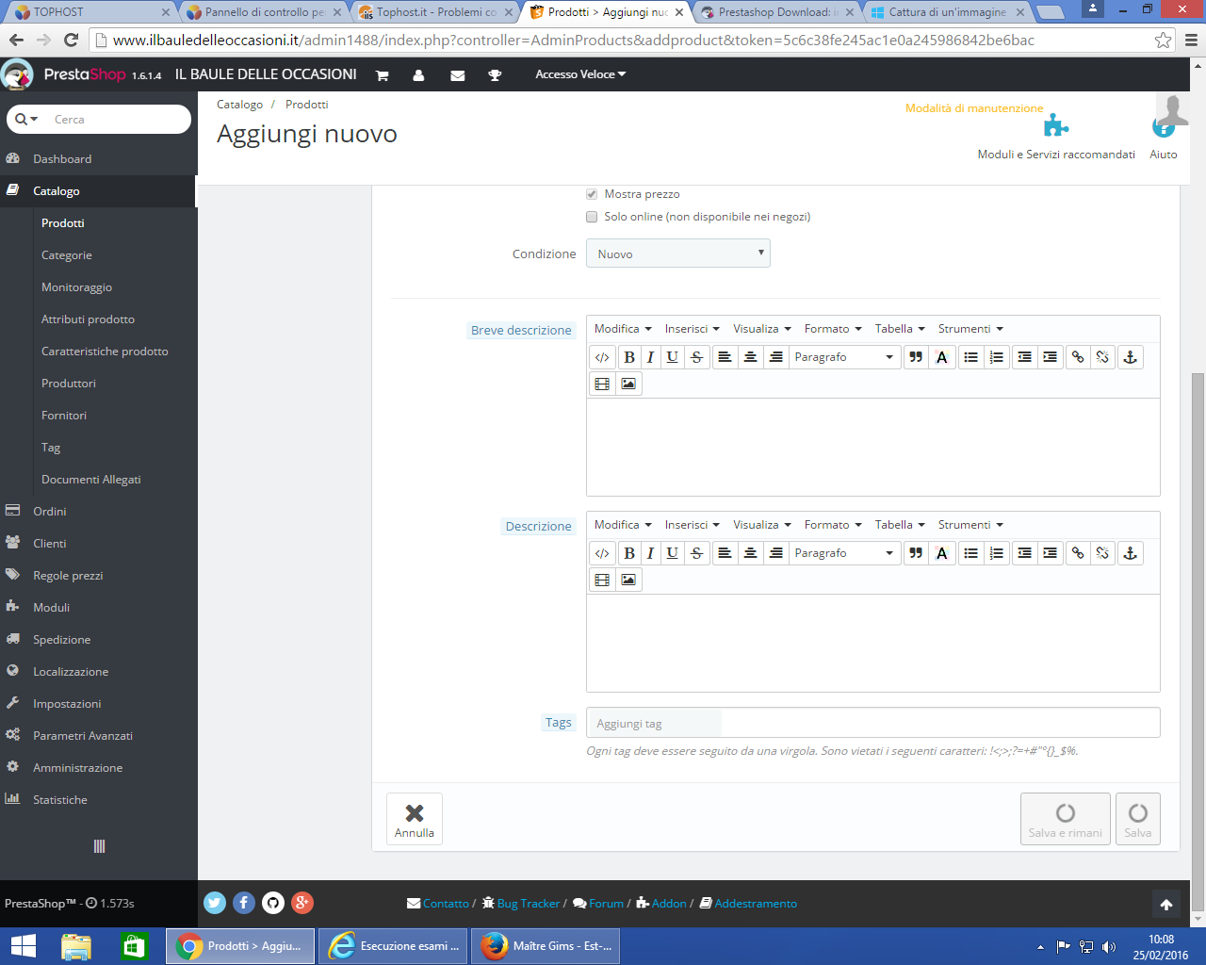Align text right in Breve descrizione editor
The height and width of the screenshot is (965, 1206).
pyautogui.click(x=775, y=357)
